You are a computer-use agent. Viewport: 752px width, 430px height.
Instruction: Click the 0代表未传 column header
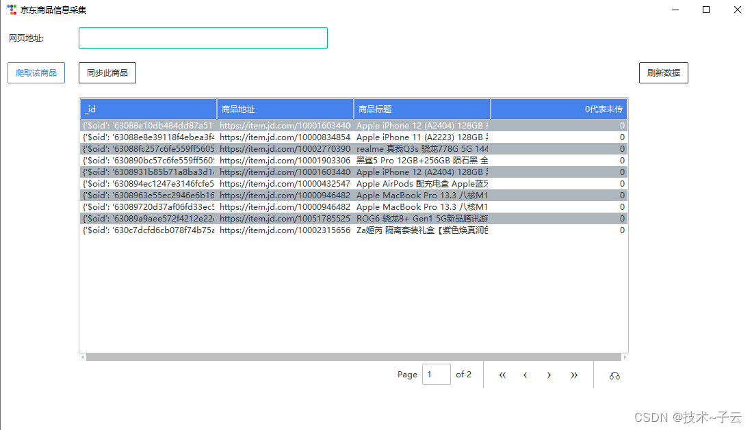point(559,109)
